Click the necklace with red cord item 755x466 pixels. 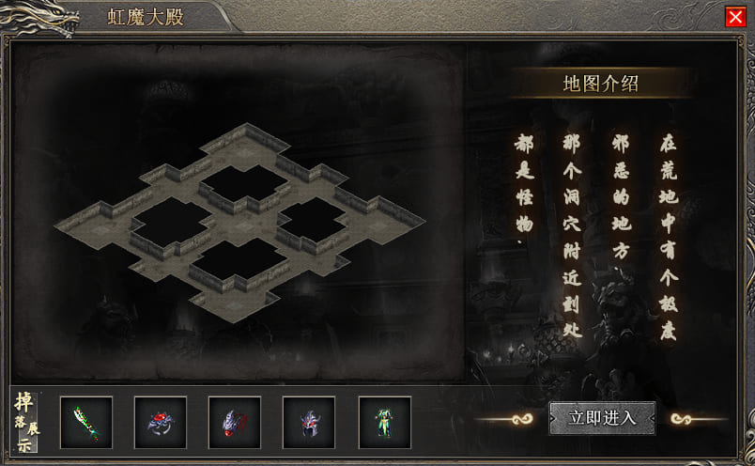coord(235,423)
